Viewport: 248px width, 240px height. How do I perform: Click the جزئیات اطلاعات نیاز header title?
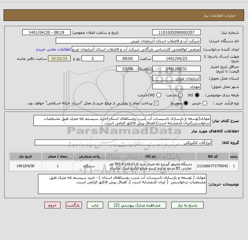click(220, 15)
